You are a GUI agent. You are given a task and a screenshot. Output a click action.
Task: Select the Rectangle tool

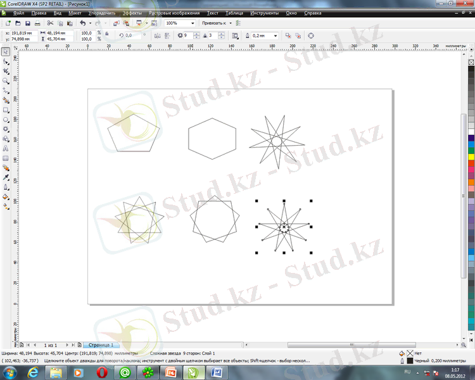coord(6,110)
